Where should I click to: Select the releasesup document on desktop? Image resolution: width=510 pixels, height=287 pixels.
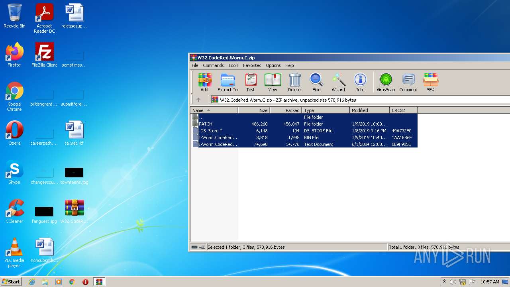pos(74,16)
